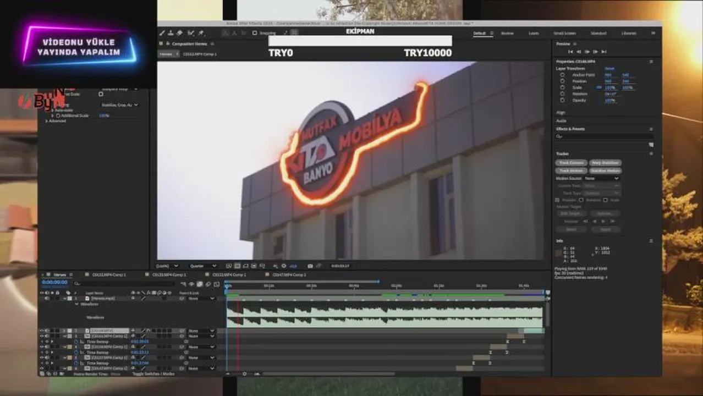Image resolution: width=703 pixels, height=396 pixels.
Task: Open workspace overflow chevrons after Libraries
Action: click(653, 33)
